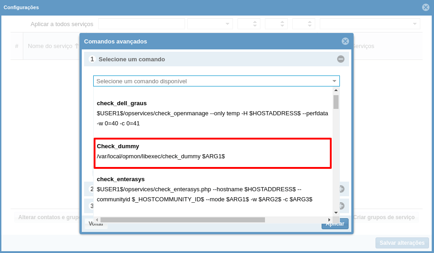The height and width of the screenshot is (253, 434).
Task: Close the Comandos avançados dialog
Action: coord(345,41)
